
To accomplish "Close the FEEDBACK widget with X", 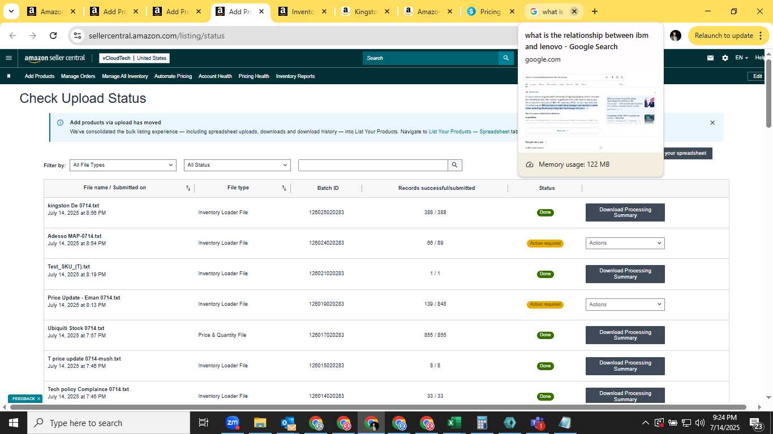I will point(38,399).
